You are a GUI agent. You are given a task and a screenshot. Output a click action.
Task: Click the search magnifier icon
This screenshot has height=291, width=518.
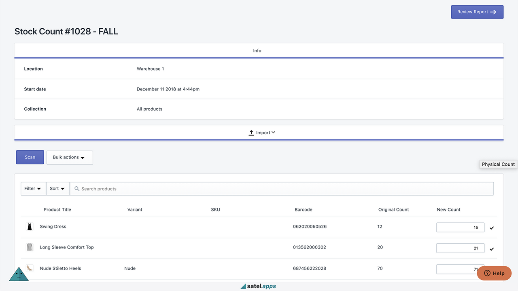coord(77,189)
